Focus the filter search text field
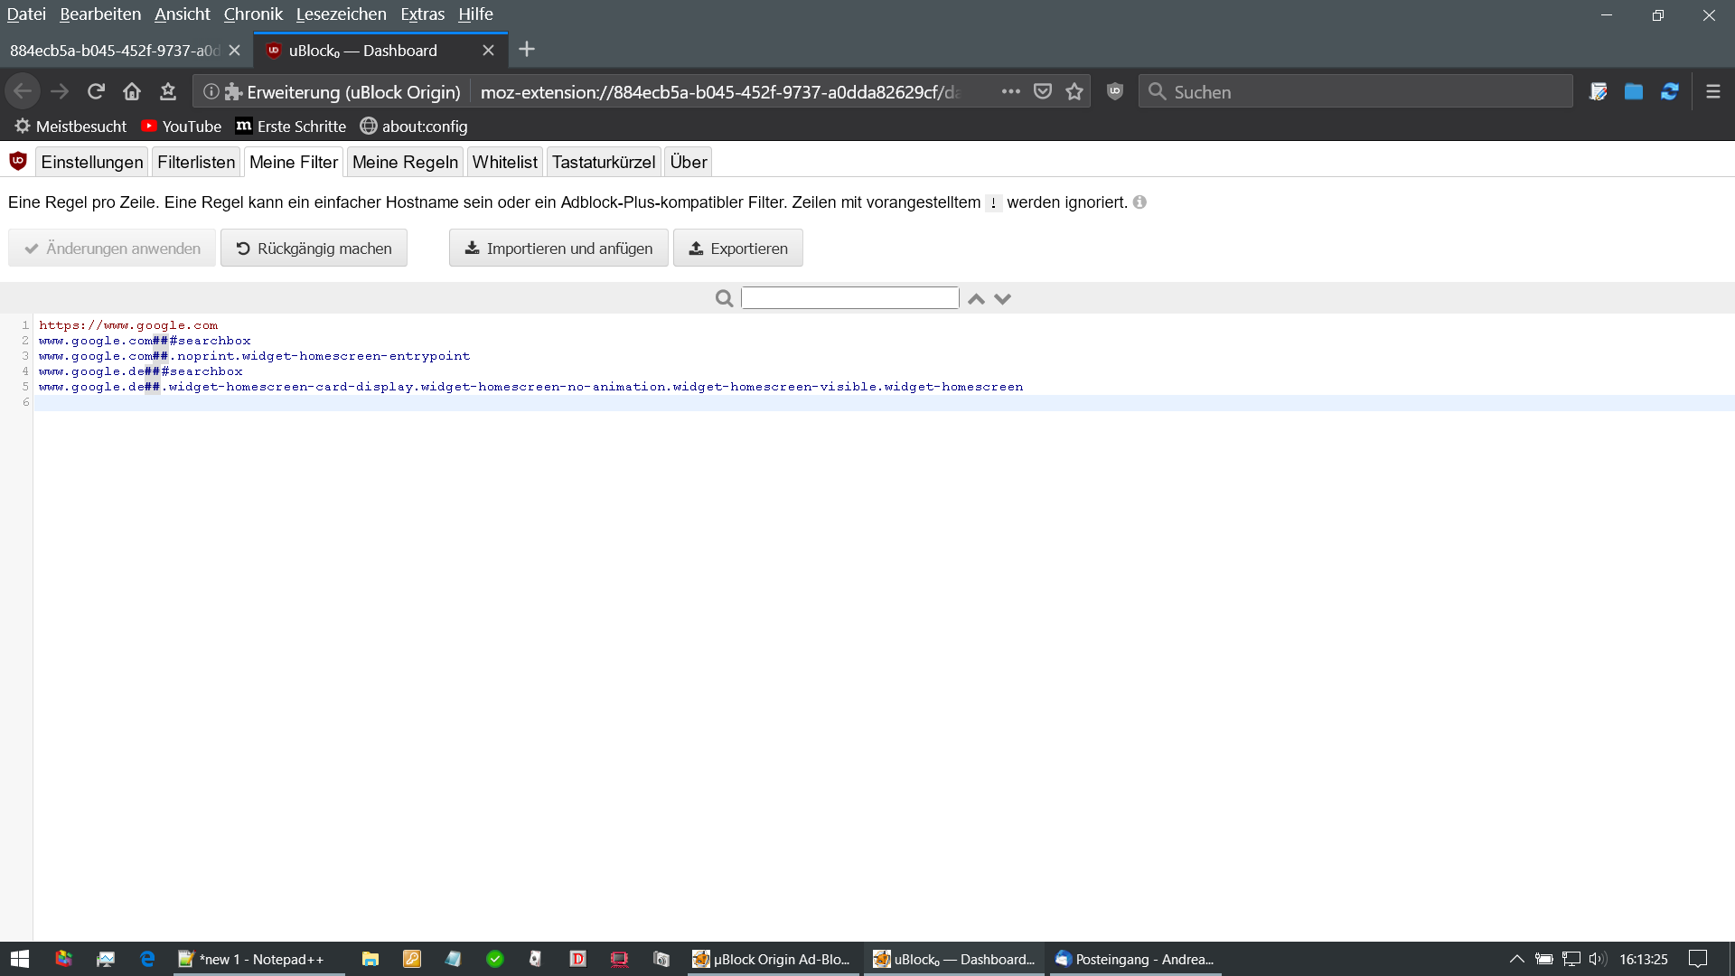 (x=849, y=298)
